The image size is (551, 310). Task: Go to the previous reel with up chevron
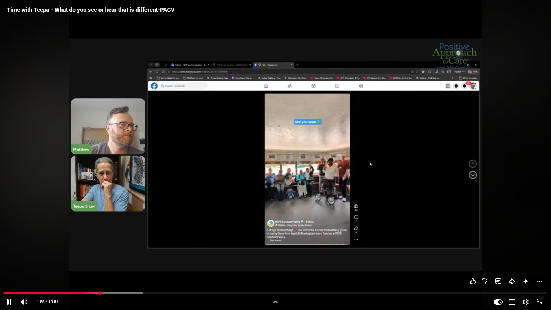pos(473,164)
